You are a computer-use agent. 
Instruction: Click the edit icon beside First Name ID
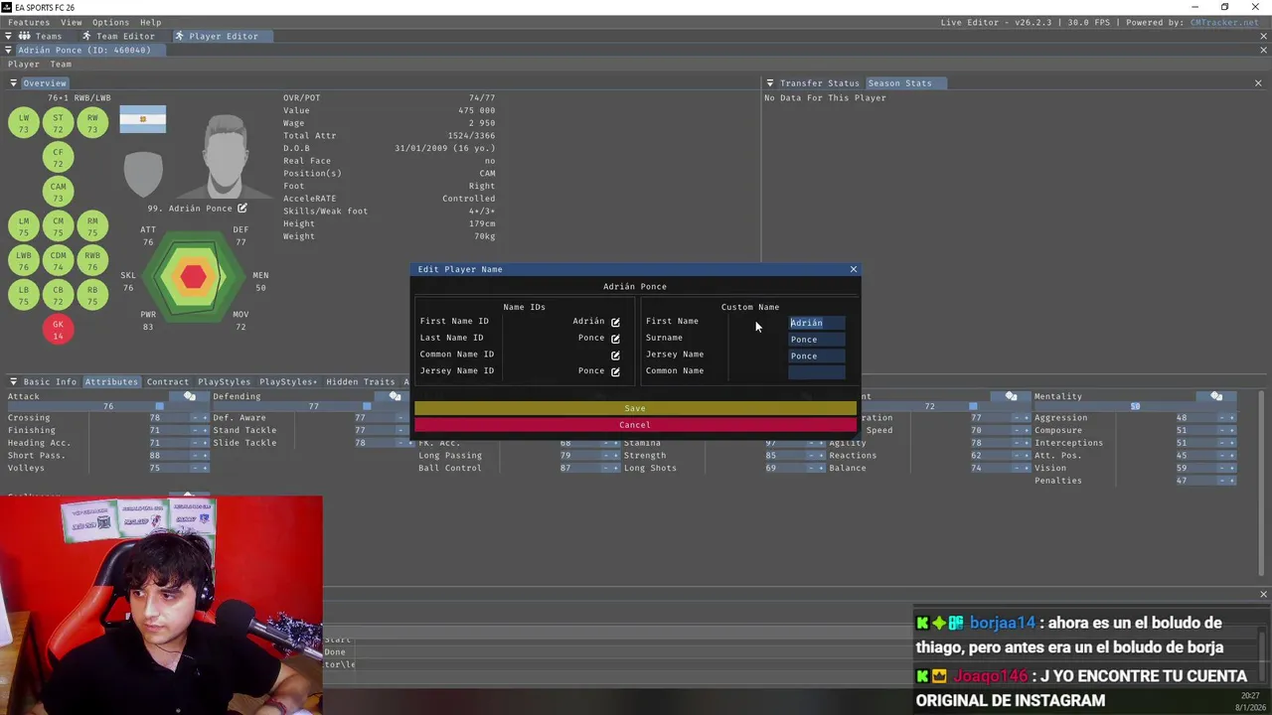click(615, 322)
